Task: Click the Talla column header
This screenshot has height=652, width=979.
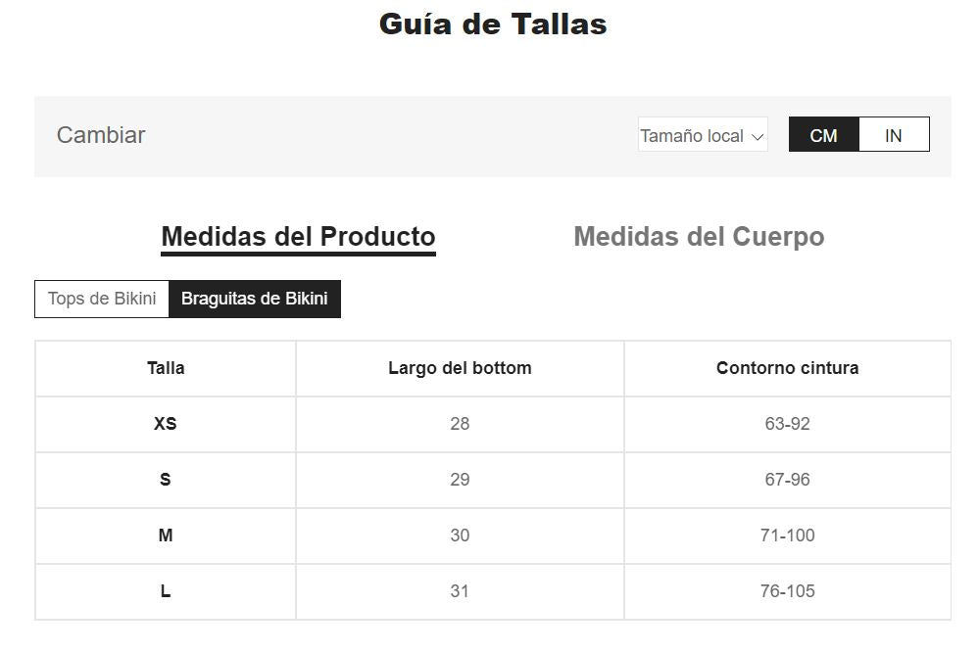Action: click(x=166, y=368)
